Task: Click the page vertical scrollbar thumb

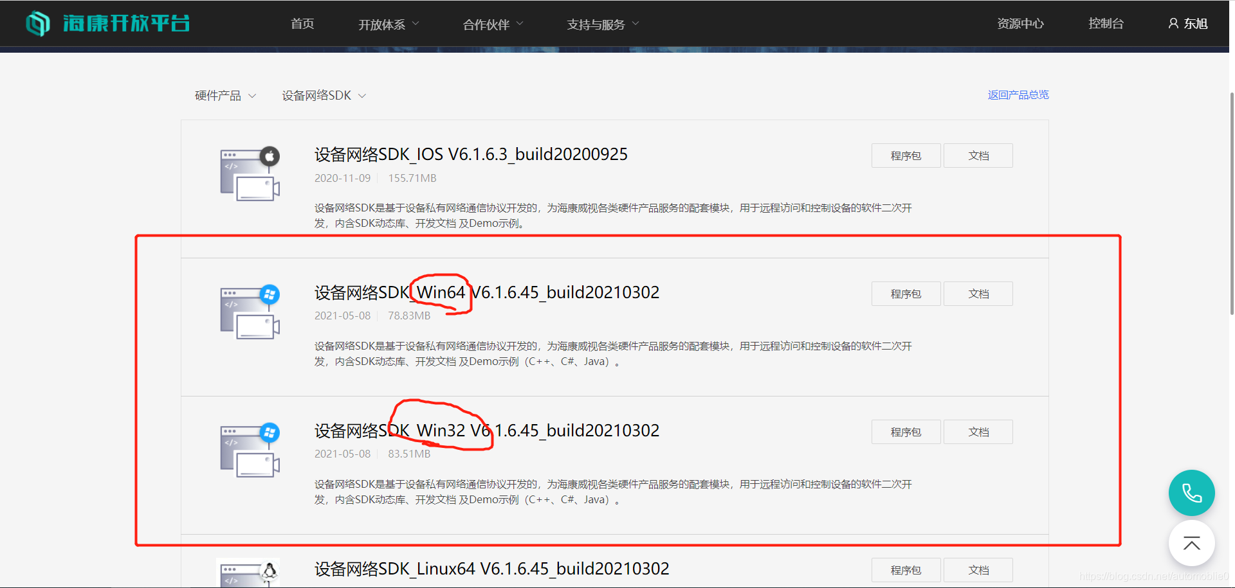Action: [1231, 204]
